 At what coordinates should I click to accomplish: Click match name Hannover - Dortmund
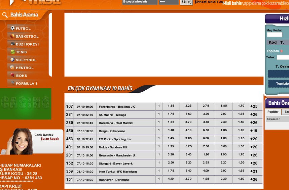[114, 180]
